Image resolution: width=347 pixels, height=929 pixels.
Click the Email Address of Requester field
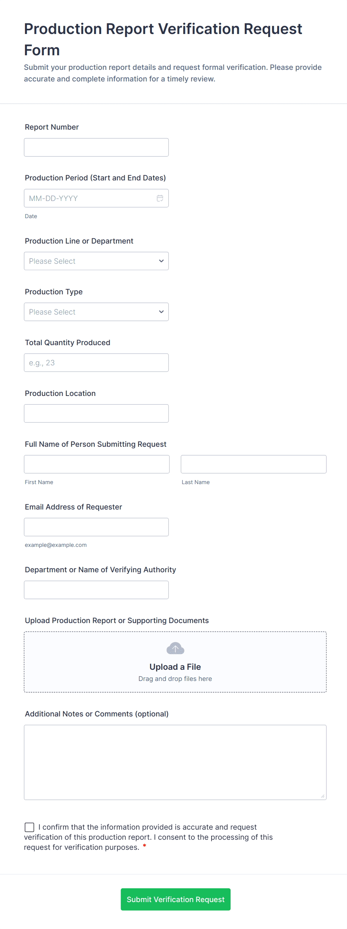(x=96, y=527)
